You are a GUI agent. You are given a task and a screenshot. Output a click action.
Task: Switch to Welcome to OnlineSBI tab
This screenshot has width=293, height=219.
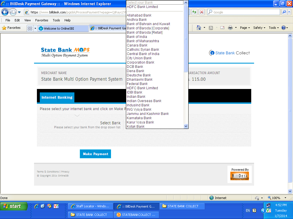click(63, 28)
